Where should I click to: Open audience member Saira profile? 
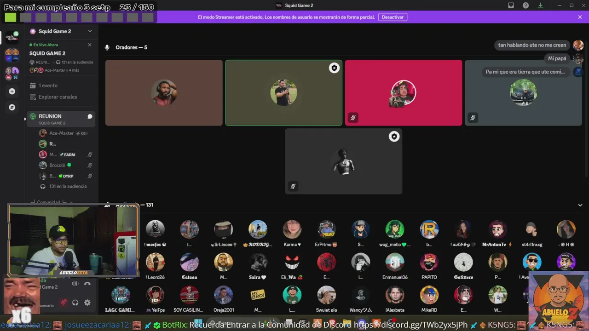point(258,266)
